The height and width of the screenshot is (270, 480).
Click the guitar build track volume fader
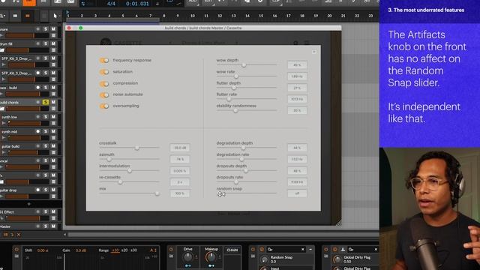(28, 152)
